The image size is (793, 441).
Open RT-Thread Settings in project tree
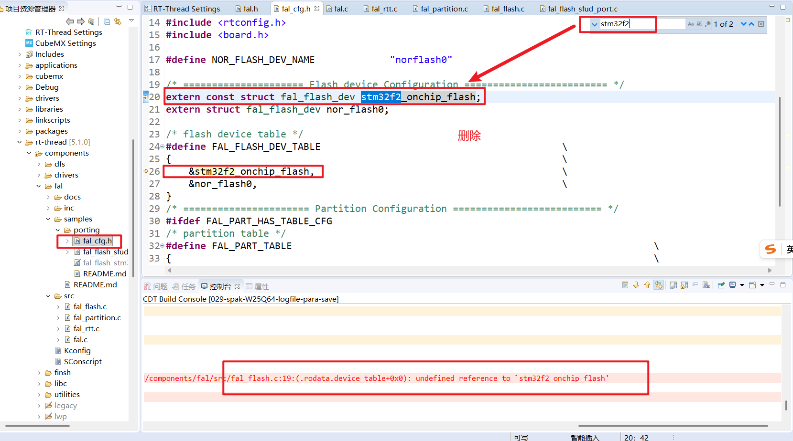68,32
